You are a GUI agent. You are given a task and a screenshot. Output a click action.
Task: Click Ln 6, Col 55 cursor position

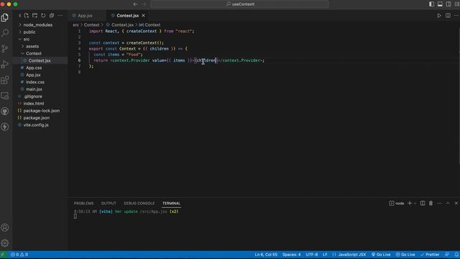(x=266, y=255)
